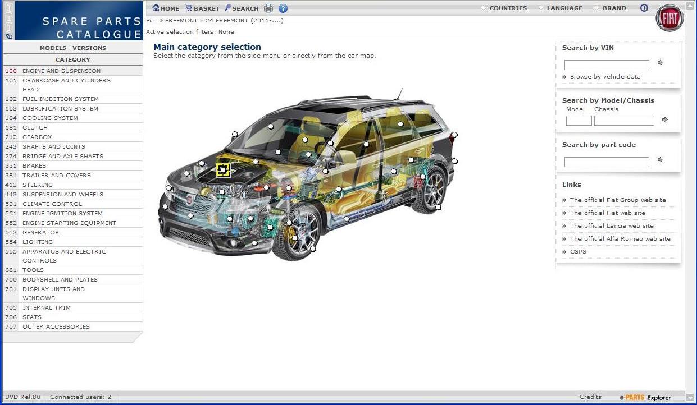Open the BASKET
Image resolution: width=697 pixels, height=405 pixels.
click(202, 8)
